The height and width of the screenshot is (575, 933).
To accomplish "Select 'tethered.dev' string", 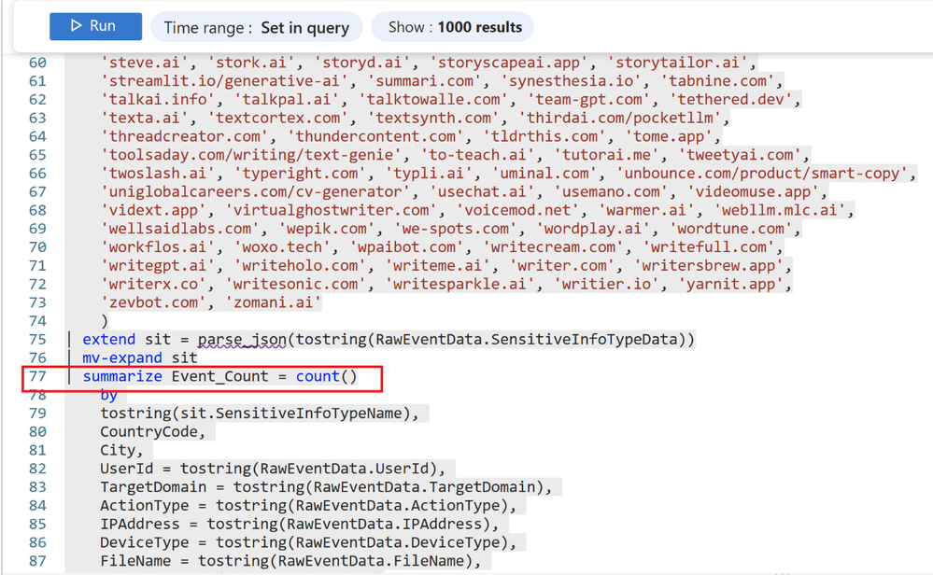I will (x=730, y=99).
